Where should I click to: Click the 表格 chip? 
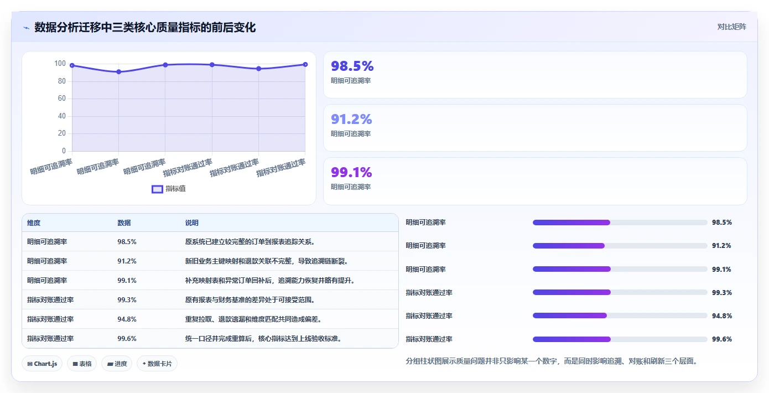coord(82,364)
